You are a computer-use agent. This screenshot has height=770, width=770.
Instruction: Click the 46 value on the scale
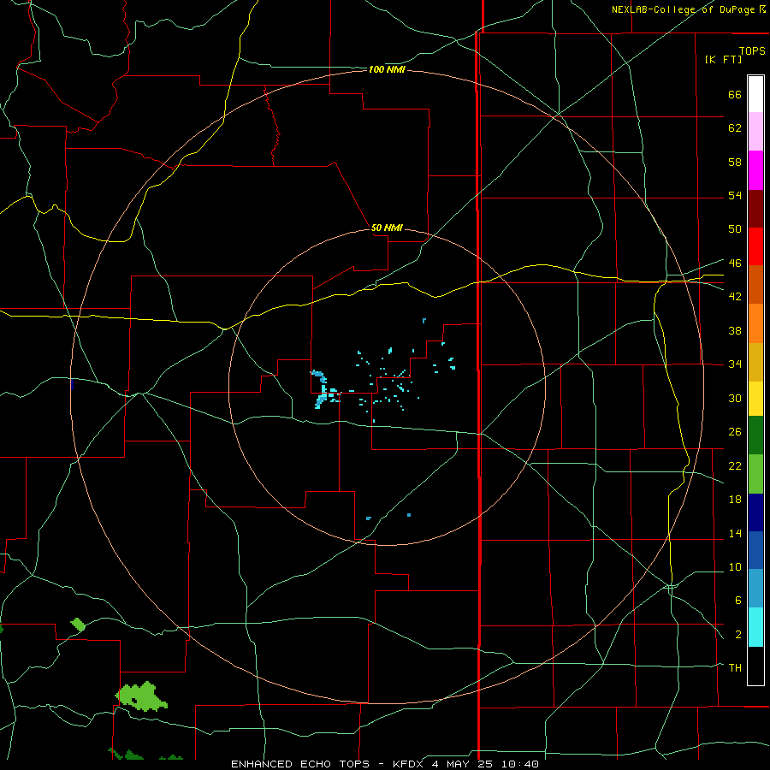[x=735, y=264]
